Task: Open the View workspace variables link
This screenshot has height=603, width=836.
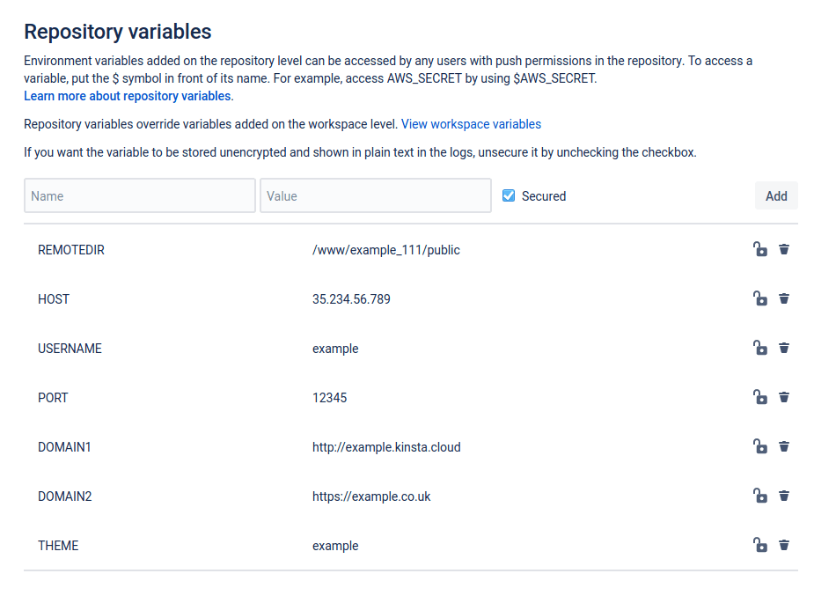Action: coord(471,124)
